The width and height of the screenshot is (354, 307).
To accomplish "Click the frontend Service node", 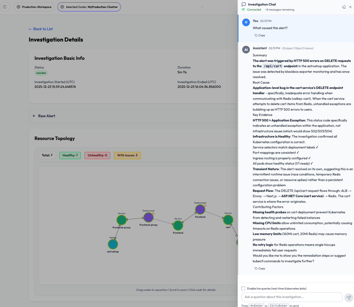I will tap(178, 225).
